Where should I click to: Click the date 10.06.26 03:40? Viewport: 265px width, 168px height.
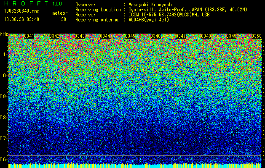[x=21, y=19]
